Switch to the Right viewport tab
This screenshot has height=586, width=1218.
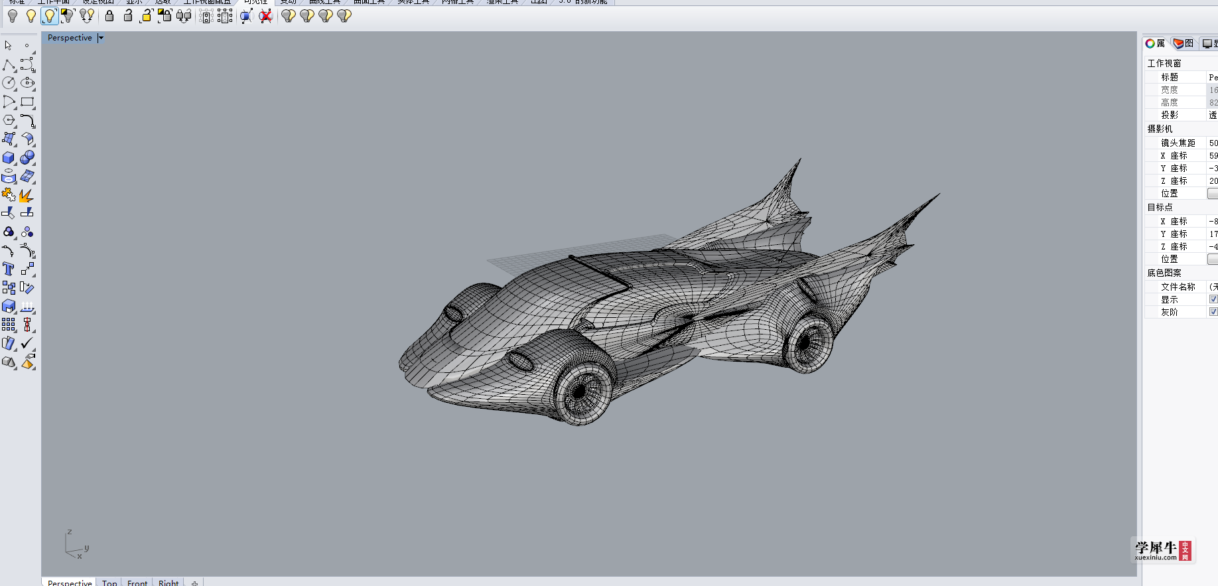pyautogui.click(x=169, y=583)
